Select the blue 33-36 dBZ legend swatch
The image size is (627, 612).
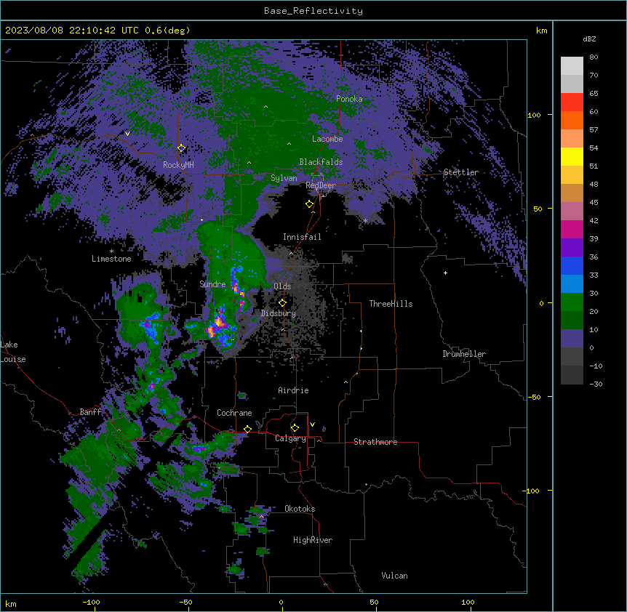(572, 265)
